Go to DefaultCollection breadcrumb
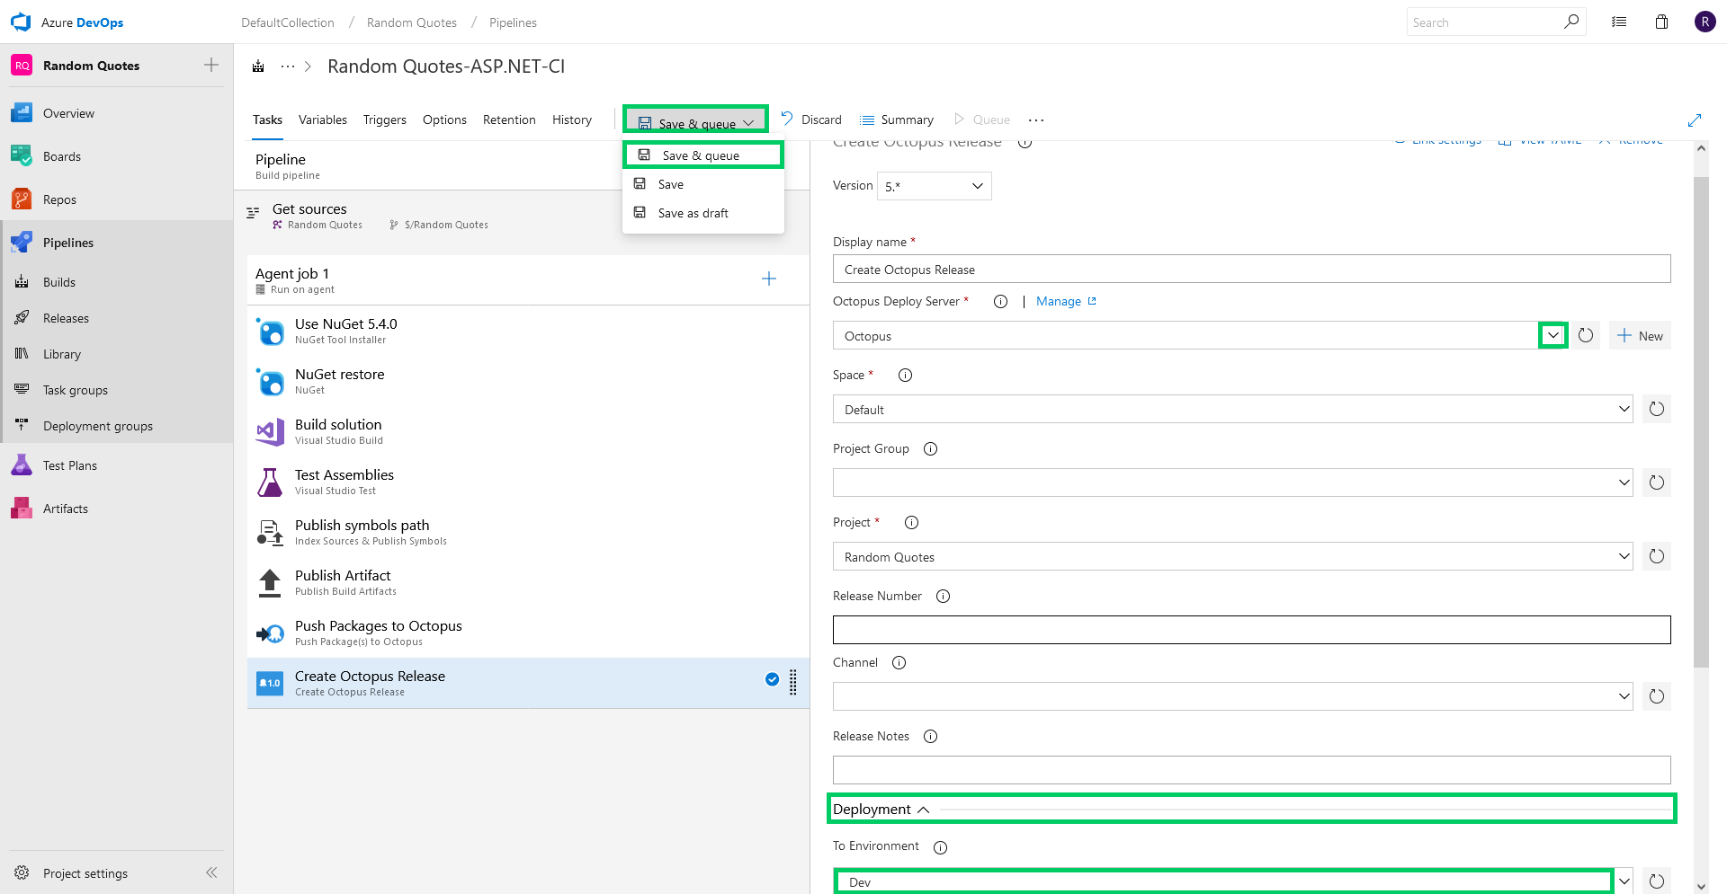This screenshot has width=1727, height=894. (288, 22)
